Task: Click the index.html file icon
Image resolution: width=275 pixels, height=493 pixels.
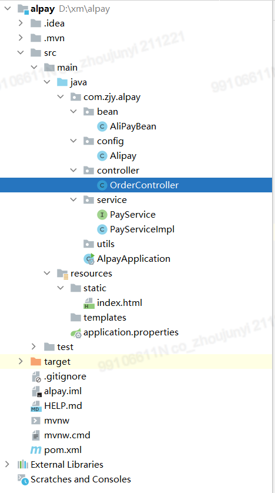Action: pos(89,304)
